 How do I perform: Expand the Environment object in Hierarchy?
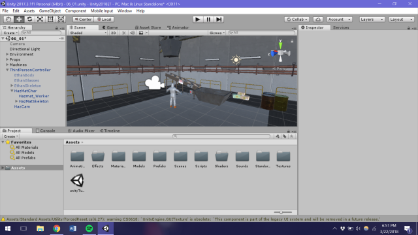coord(7,54)
